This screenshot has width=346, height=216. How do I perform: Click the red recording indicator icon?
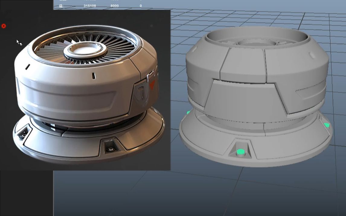click(4, 26)
